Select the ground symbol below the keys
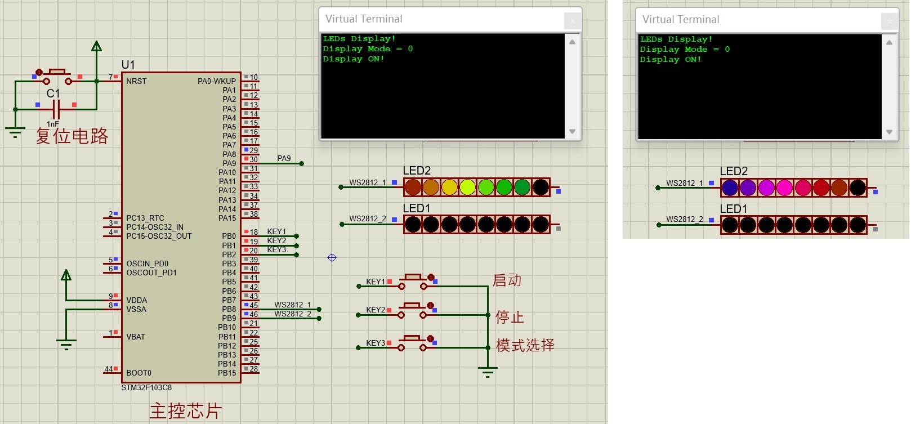 (488, 372)
